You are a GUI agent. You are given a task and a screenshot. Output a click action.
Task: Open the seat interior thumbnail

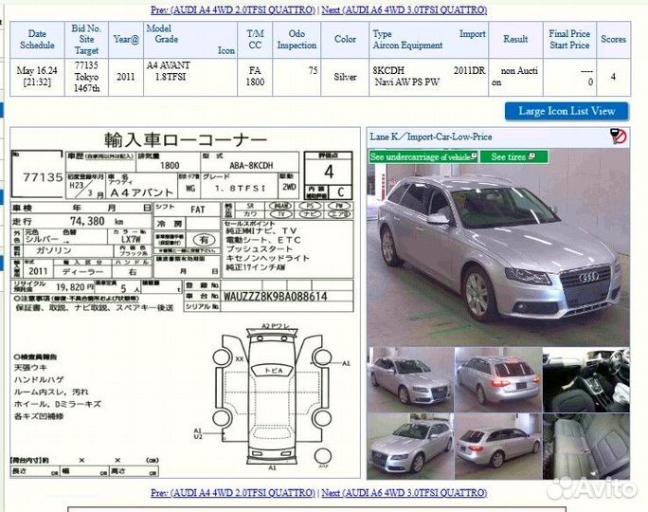click(586, 447)
